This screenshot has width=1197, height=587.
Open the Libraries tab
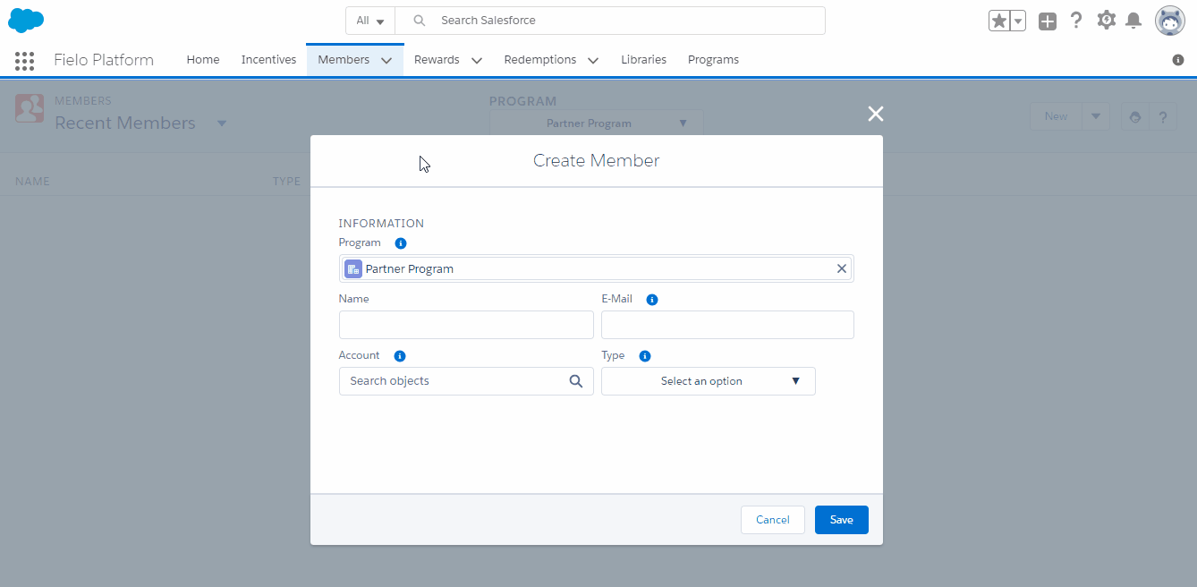[643, 60]
